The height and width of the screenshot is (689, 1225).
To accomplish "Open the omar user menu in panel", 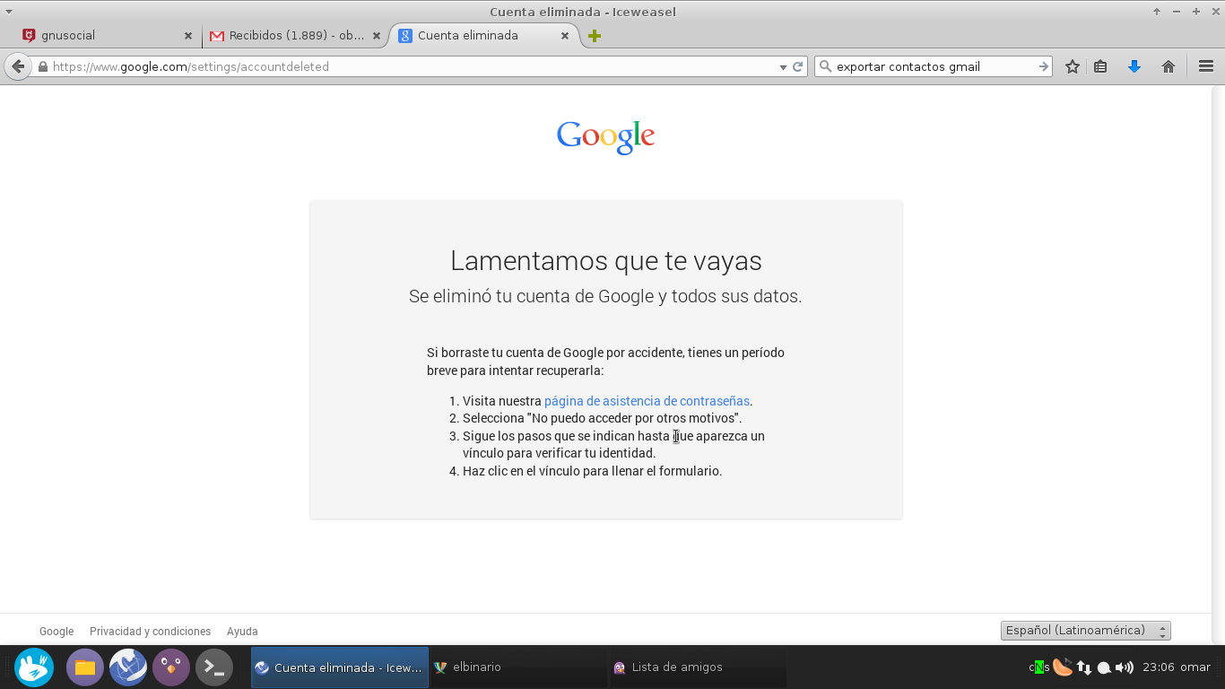I will pos(1195,667).
